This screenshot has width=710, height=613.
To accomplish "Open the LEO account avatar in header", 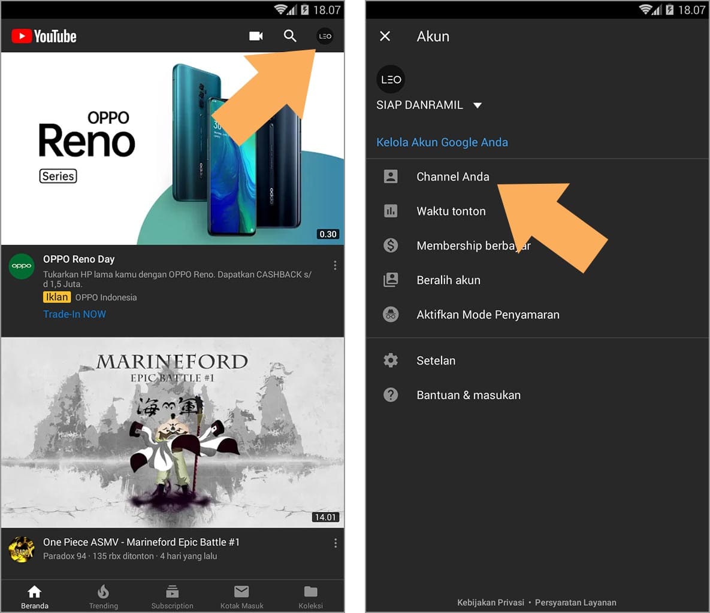I will click(x=325, y=36).
